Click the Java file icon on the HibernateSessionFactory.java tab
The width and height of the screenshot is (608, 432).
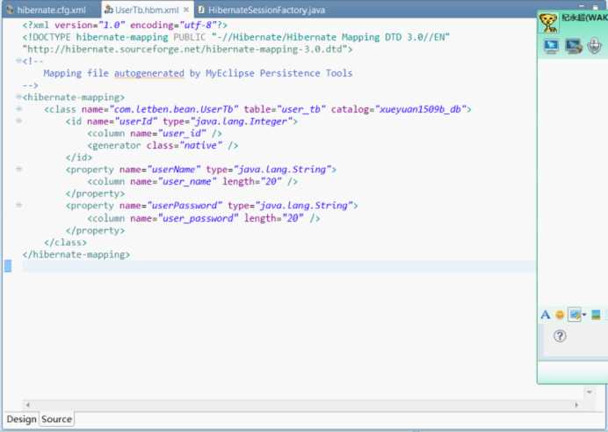[x=201, y=10]
